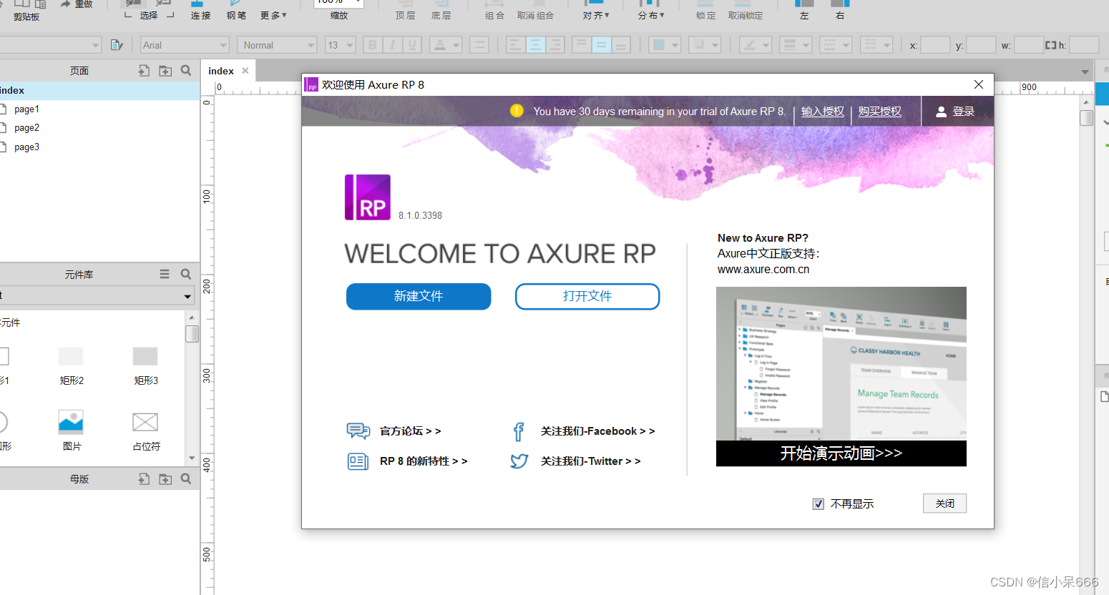1109x595 pixels.
Task: Uncheck the 不再显示 checkbox
Action: pyautogui.click(x=819, y=504)
